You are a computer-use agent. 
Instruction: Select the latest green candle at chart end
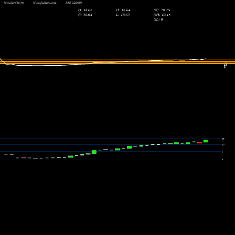point(205,141)
